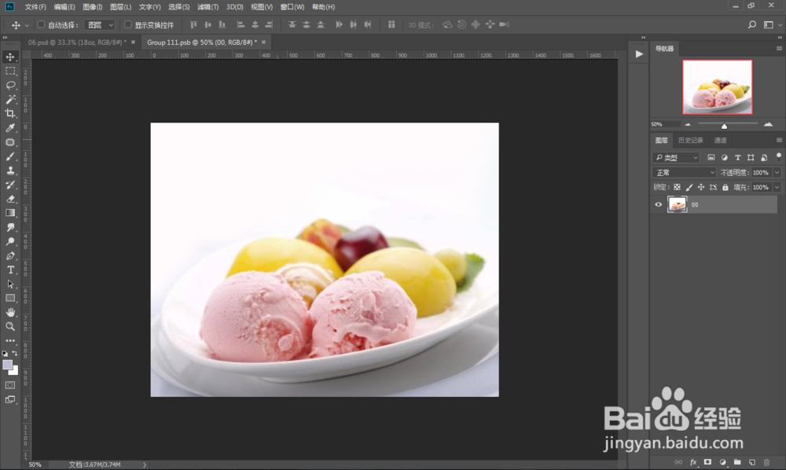Select the Eraser tool
Screen dimensions: 786x470
coord(10,199)
